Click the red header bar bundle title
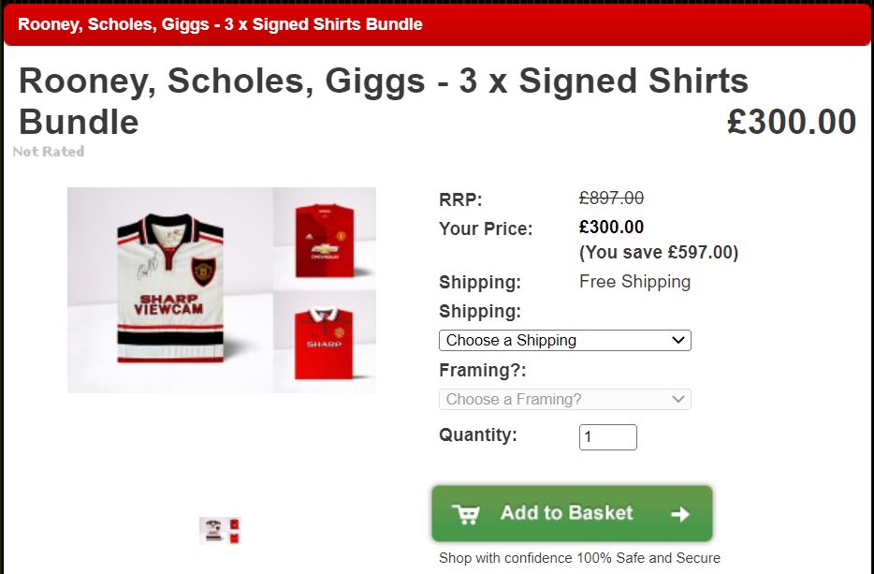 point(220,24)
